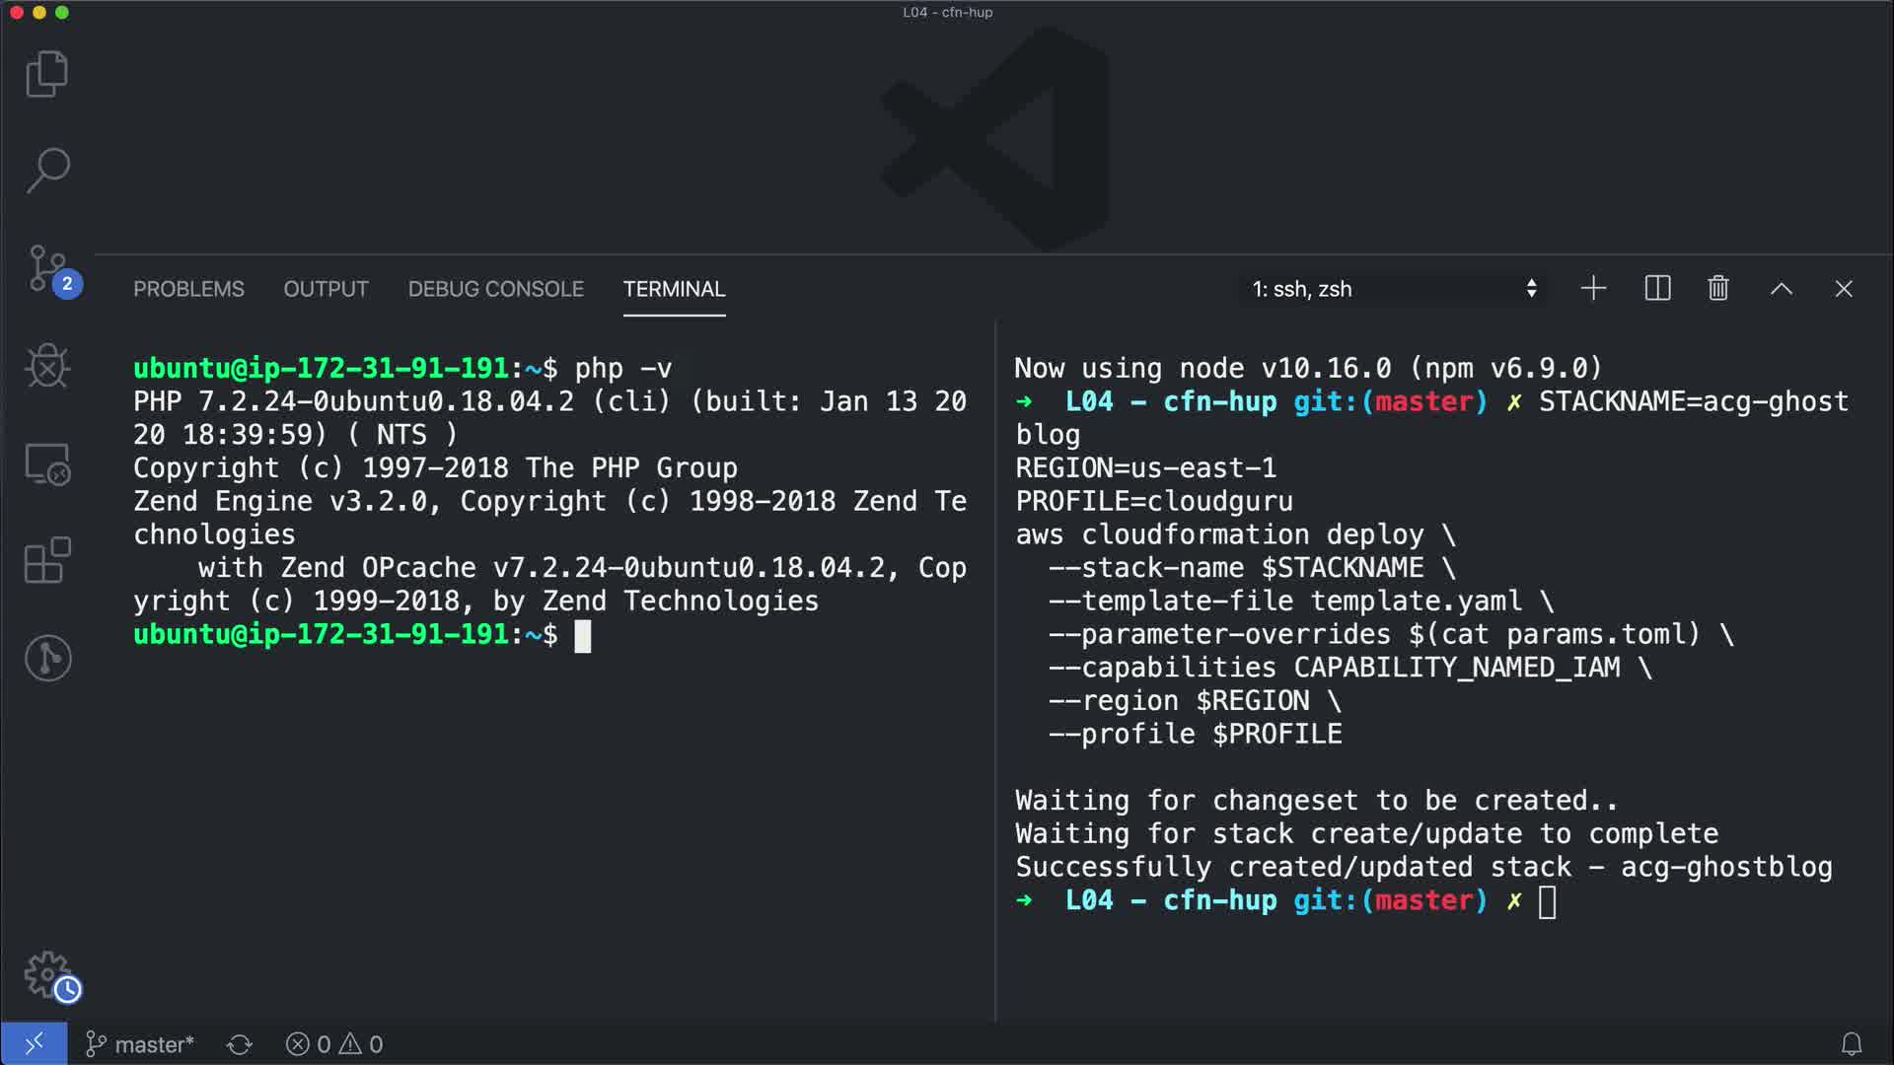Open errors and warnings count in status bar
1894x1065 pixels.
[334, 1044]
